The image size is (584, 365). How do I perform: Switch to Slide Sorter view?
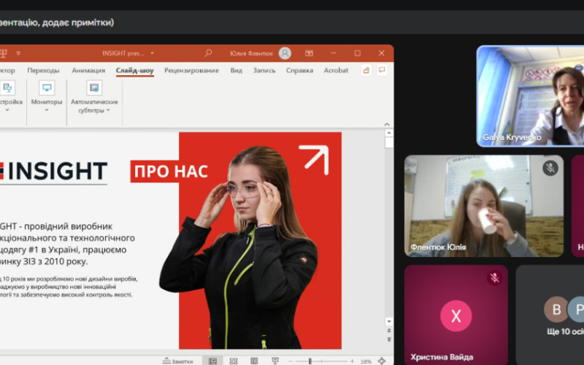point(234,361)
